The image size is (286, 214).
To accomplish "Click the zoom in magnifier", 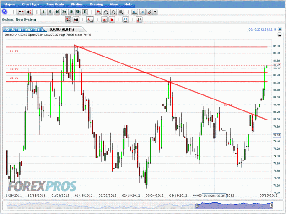I will 98,12.
